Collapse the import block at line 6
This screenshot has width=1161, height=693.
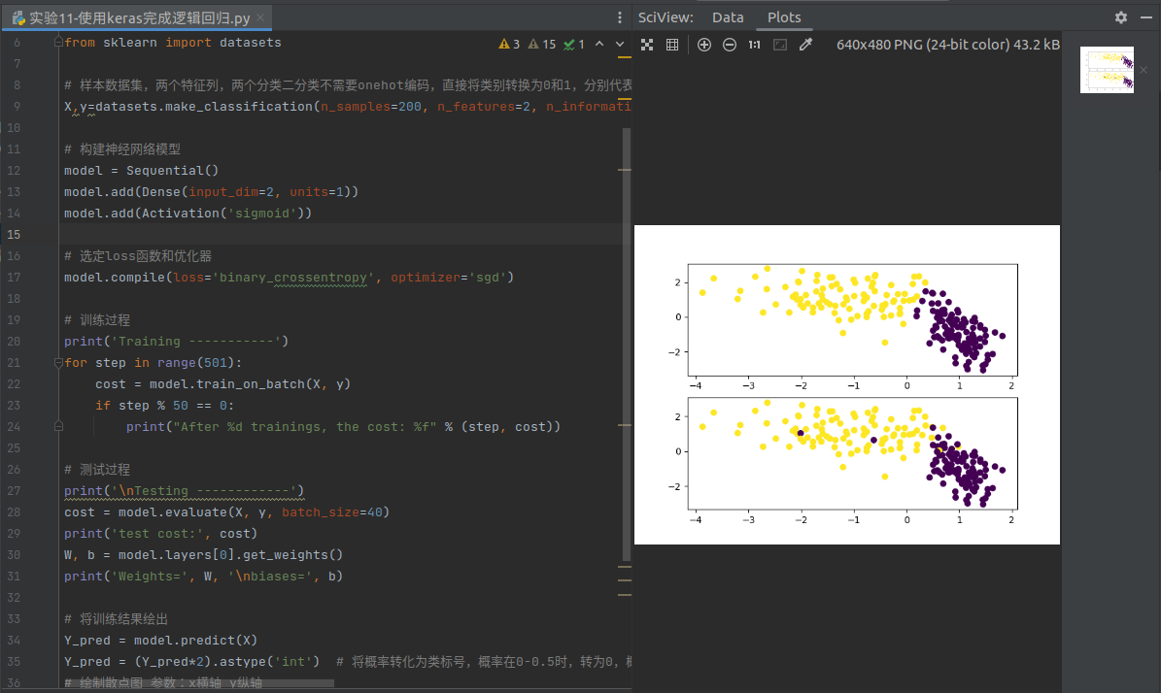click(x=58, y=42)
